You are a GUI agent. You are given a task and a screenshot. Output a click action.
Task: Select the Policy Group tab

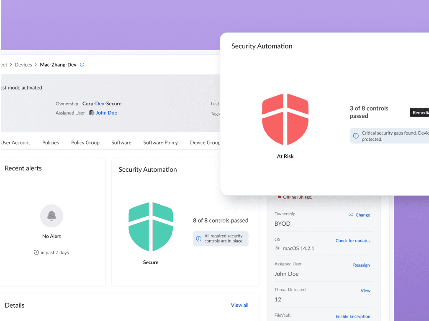(85, 143)
